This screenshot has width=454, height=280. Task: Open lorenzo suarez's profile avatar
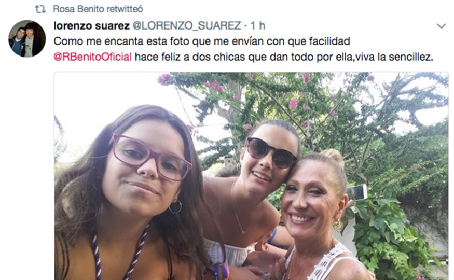click(x=27, y=38)
